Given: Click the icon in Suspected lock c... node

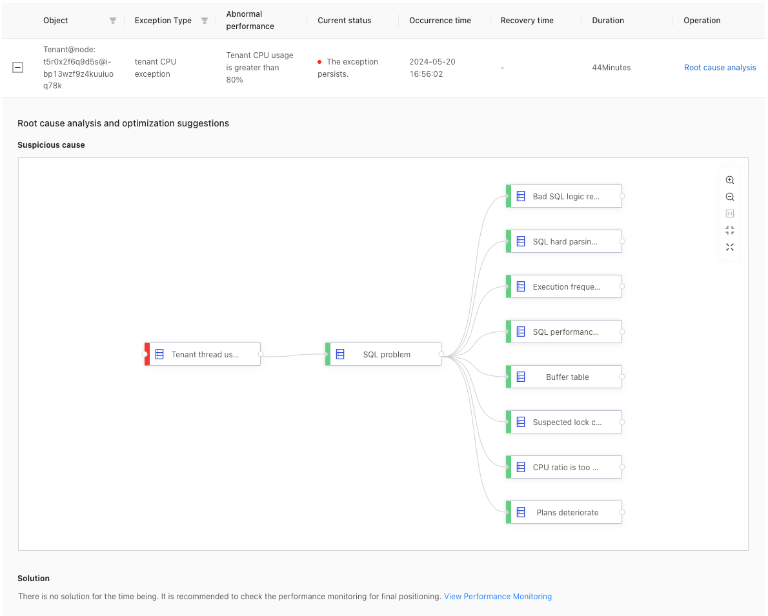Looking at the screenshot, I should pyautogui.click(x=521, y=422).
